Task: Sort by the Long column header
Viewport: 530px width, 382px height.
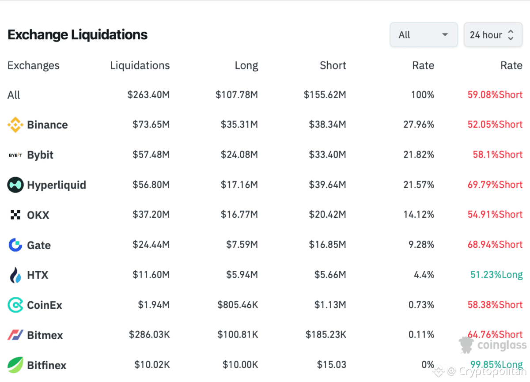Action: [x=246, y=66]
